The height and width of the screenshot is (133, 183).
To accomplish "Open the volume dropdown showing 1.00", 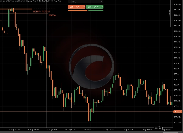I will (102, 2).
